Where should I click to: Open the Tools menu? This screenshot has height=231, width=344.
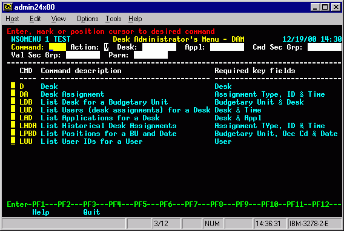113,19
